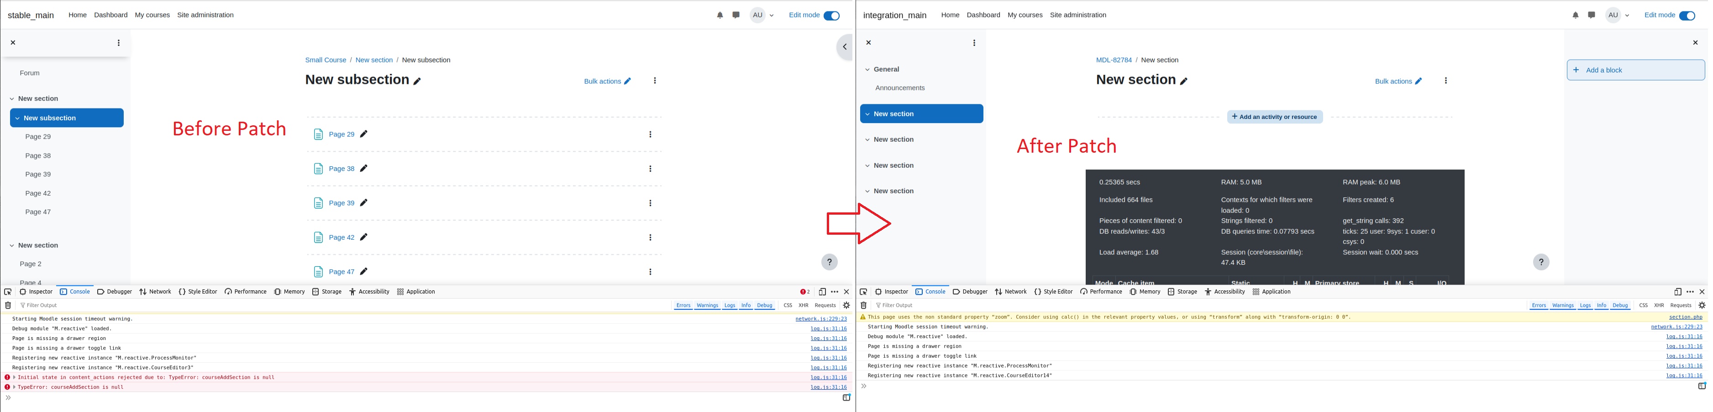Open Style Editor tab in left devtools
This screenshot has height=412, width=1713.
[198, 292]
